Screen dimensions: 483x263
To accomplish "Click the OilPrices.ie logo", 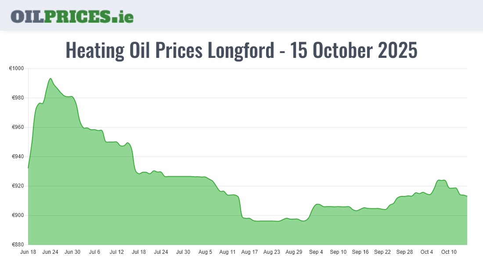I will coord(72,16).
